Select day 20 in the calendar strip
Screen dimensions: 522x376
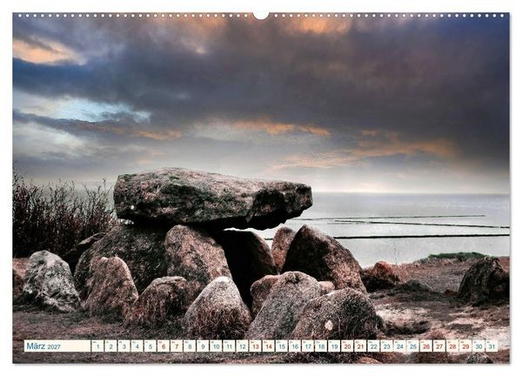coord(347,346)
